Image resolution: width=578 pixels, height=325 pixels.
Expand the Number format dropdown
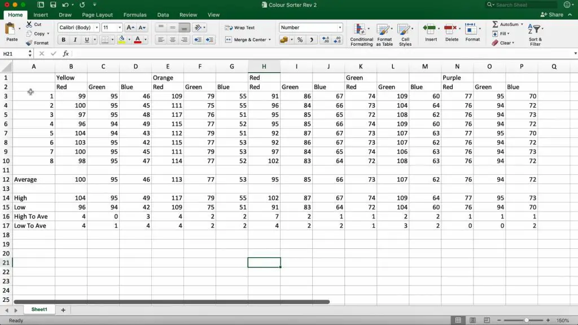(340, 28)
